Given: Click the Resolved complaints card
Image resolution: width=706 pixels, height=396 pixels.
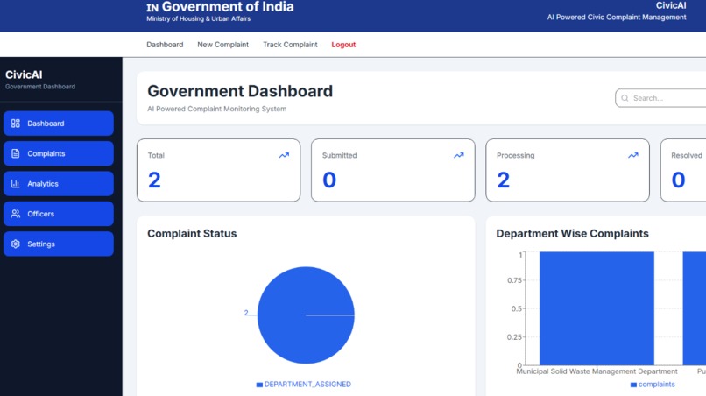Looking at the screenshot, I should [683, 170].
